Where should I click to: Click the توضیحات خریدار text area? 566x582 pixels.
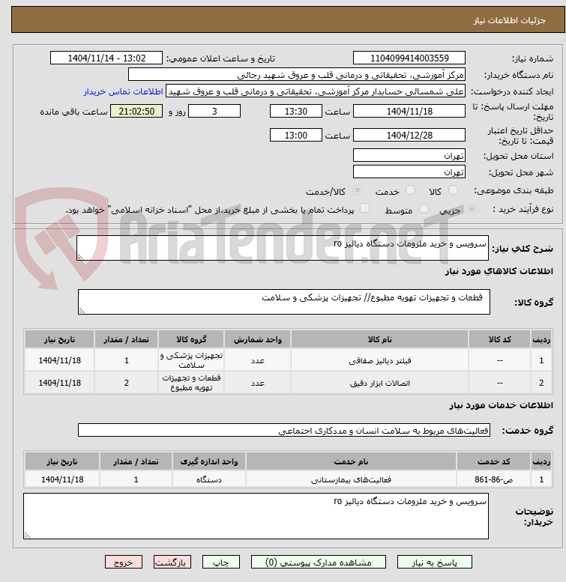256,516
